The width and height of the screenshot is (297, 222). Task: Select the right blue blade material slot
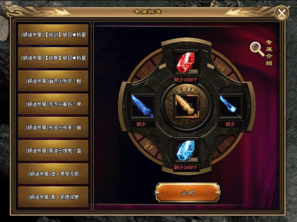[x=230, y=106]
